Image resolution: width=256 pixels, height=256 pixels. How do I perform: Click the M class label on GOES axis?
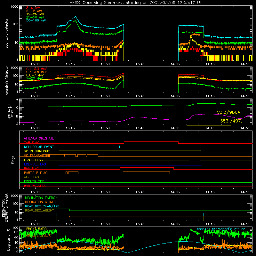coord(17,100)
